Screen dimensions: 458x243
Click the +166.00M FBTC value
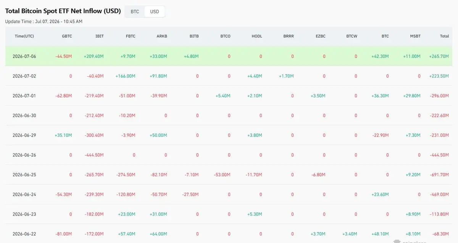coord(126,76)
